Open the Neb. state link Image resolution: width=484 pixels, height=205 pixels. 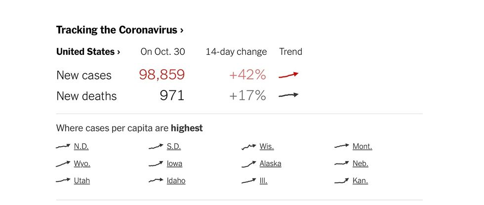(x=360, y=164)
